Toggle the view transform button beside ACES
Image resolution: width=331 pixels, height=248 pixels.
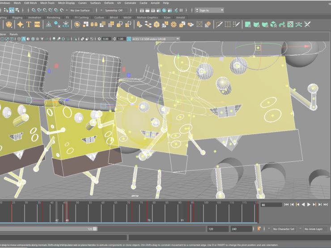click(129, 39)
